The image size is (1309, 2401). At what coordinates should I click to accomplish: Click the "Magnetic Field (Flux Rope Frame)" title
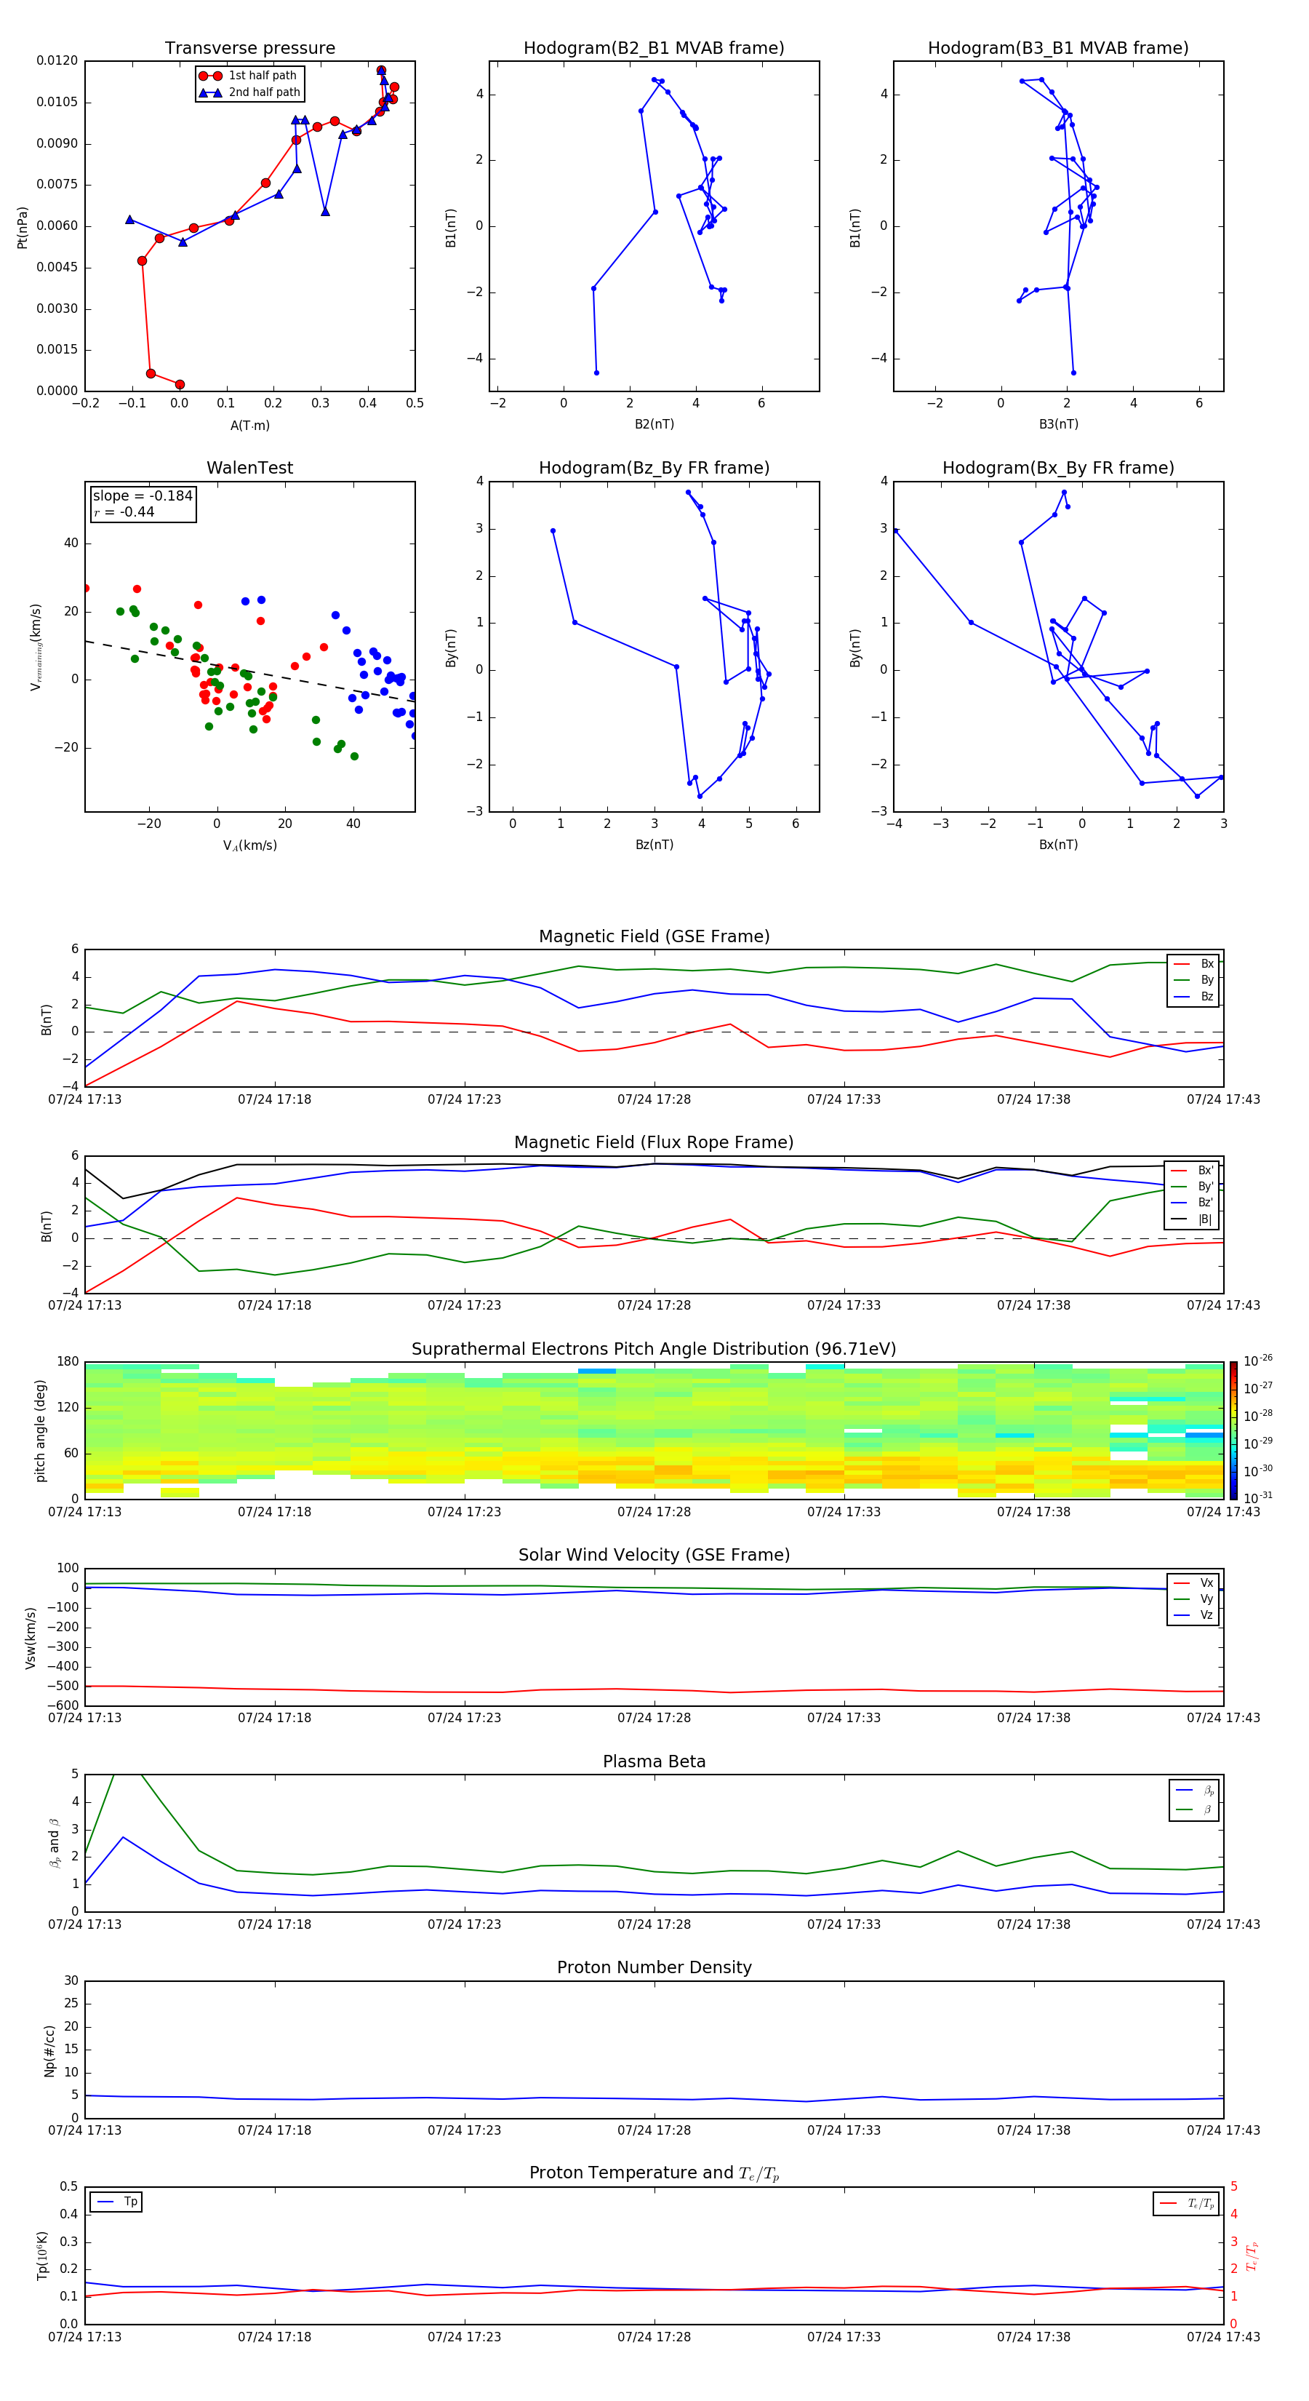coord(654,1143)
